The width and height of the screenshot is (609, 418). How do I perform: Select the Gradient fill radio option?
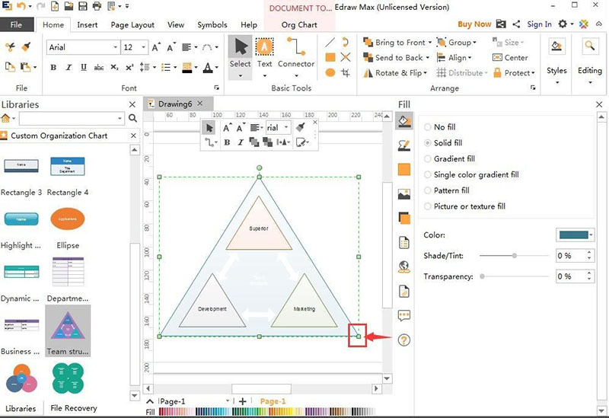(428, 159)
